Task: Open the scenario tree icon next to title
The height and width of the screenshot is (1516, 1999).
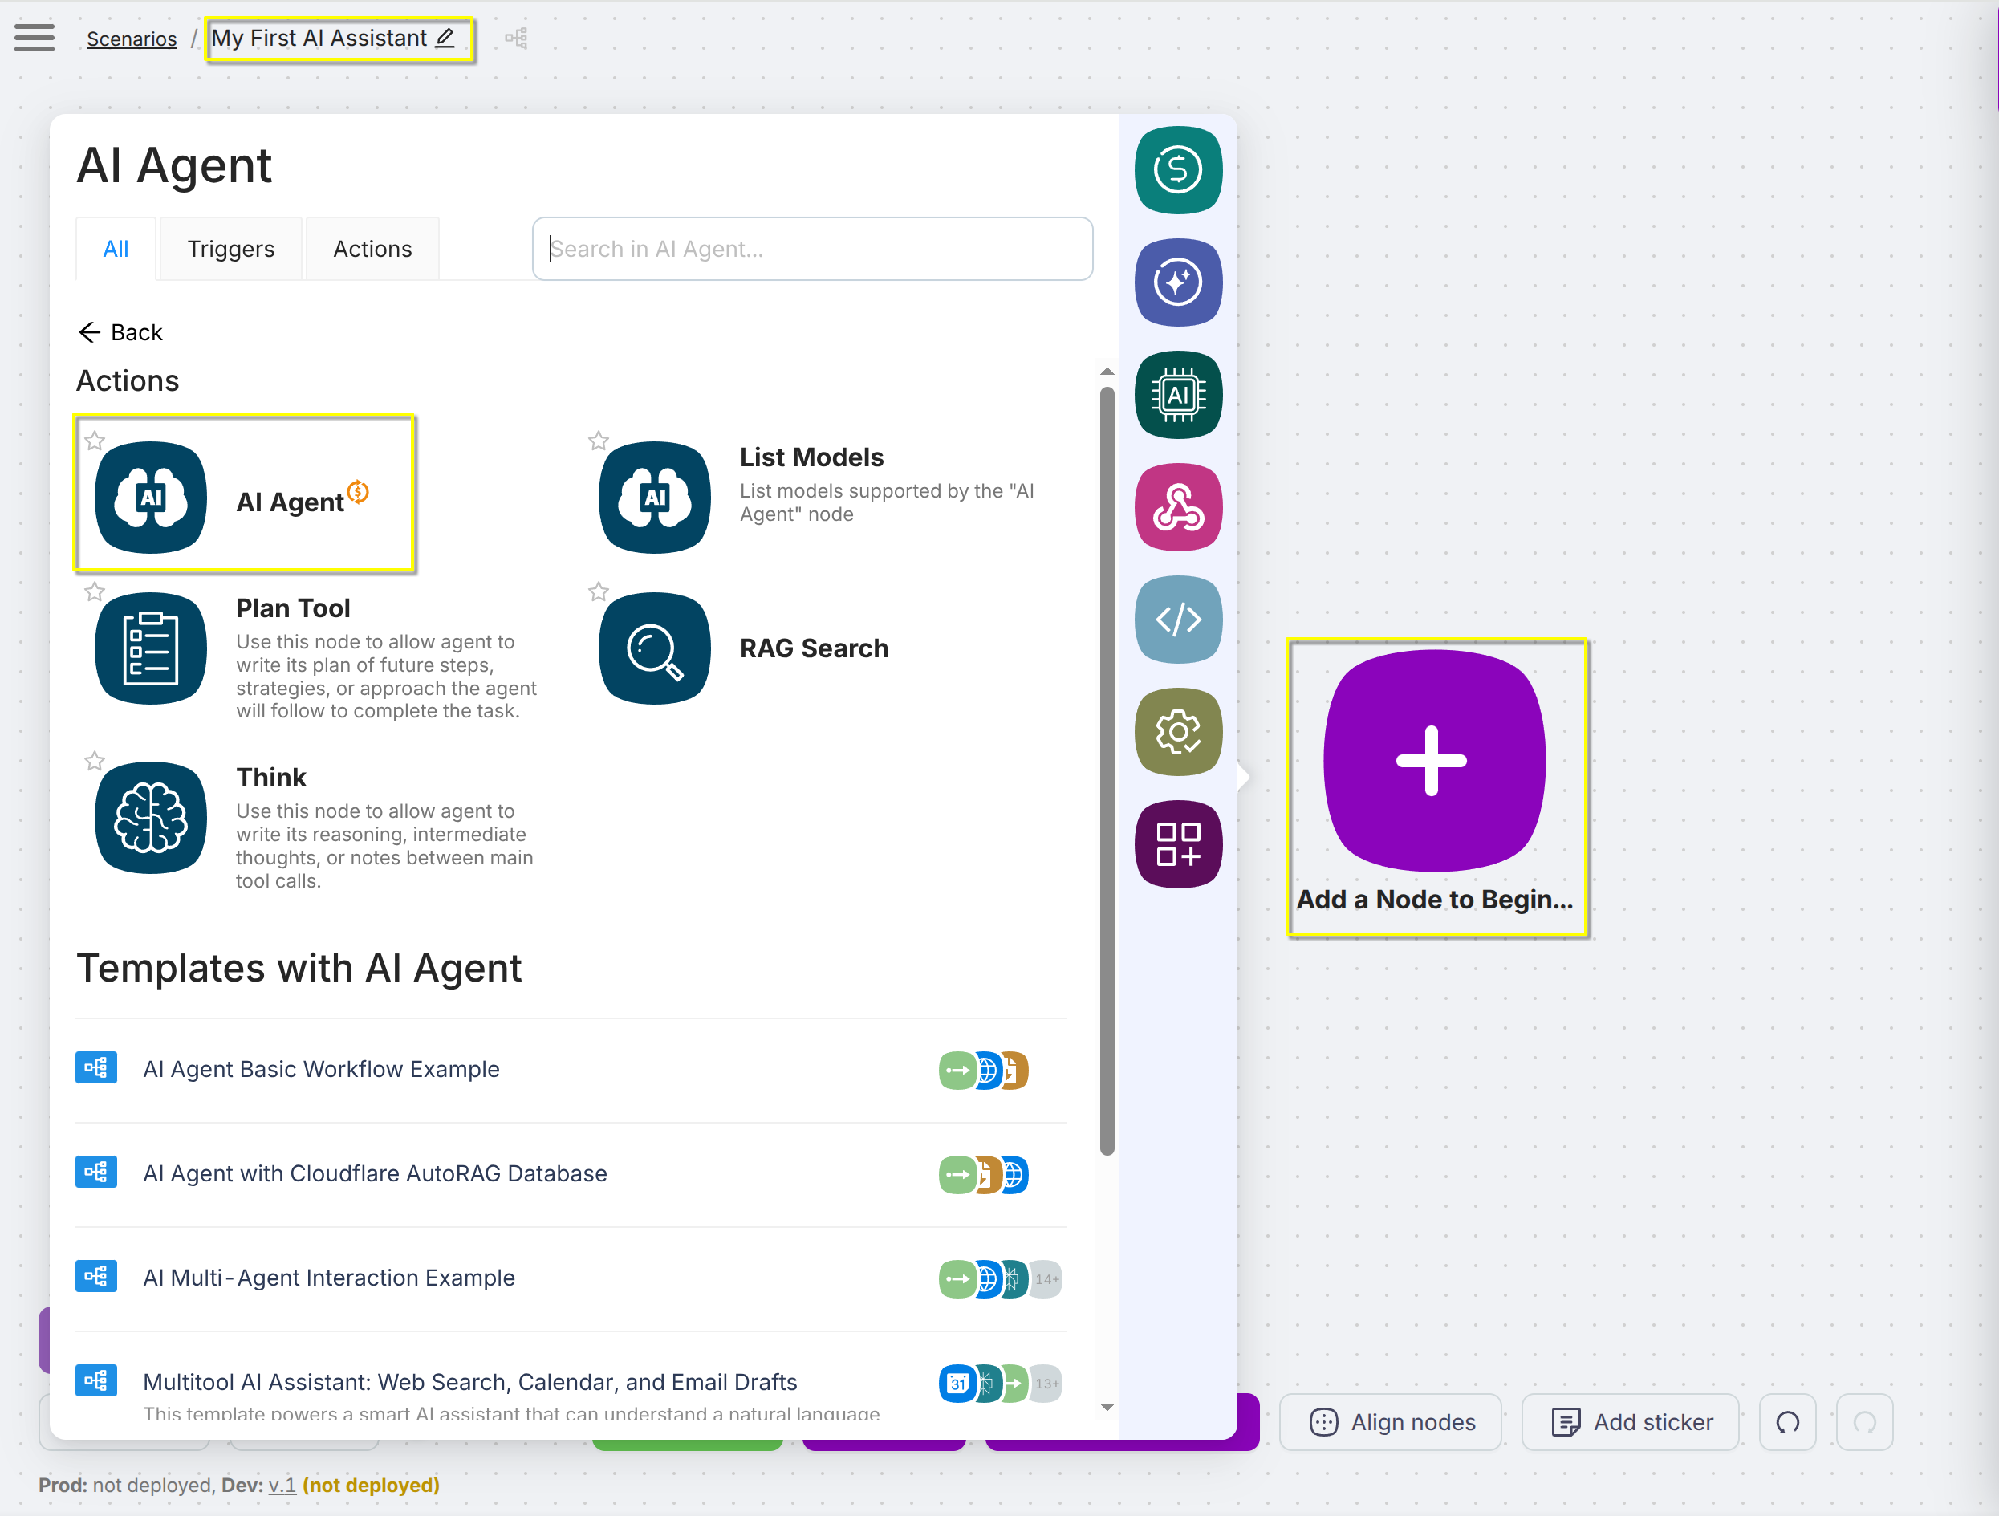Action: (516, 38)
